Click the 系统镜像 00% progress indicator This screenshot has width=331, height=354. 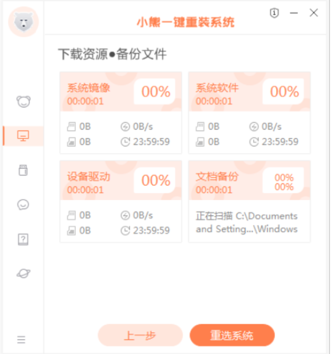point(156,92)
